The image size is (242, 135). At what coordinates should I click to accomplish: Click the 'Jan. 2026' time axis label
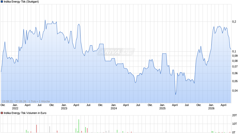(211, 107)
